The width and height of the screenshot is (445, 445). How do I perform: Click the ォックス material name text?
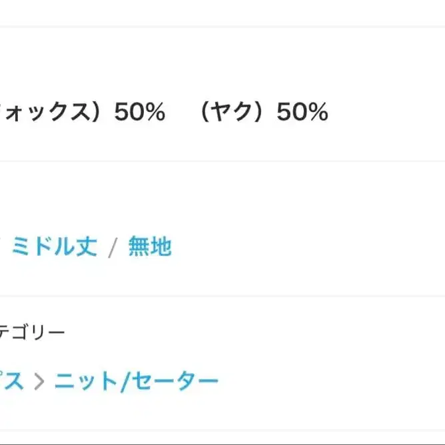click(43, 113)
